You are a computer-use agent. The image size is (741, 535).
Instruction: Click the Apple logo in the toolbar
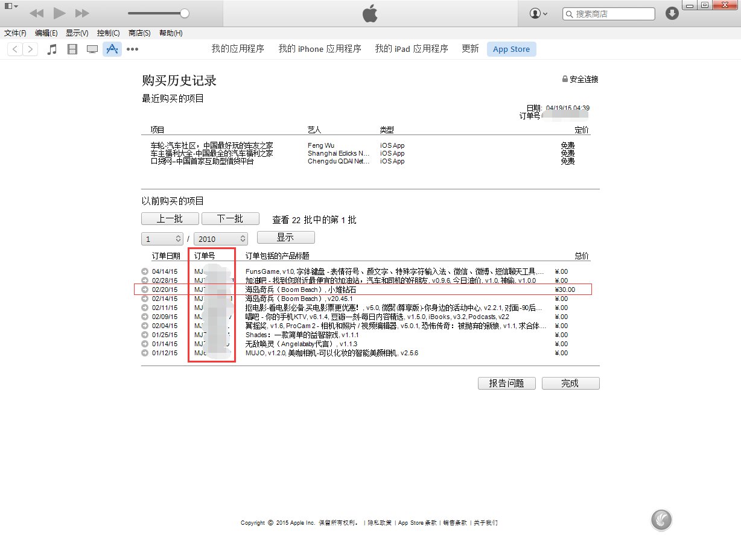click(370, 12)
